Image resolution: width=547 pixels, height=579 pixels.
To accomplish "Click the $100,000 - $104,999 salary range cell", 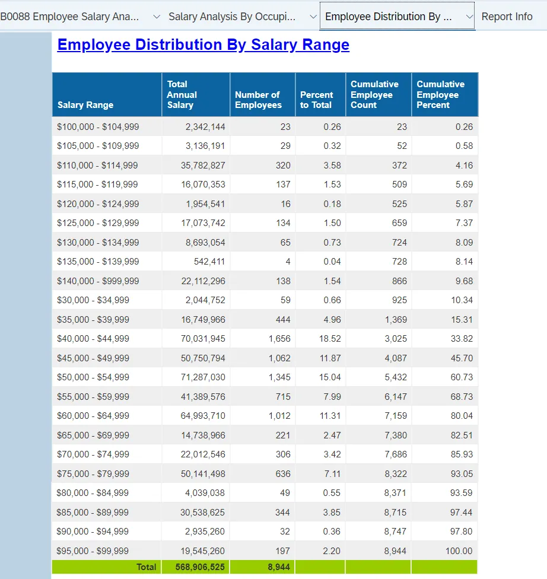I will [98, 126].
